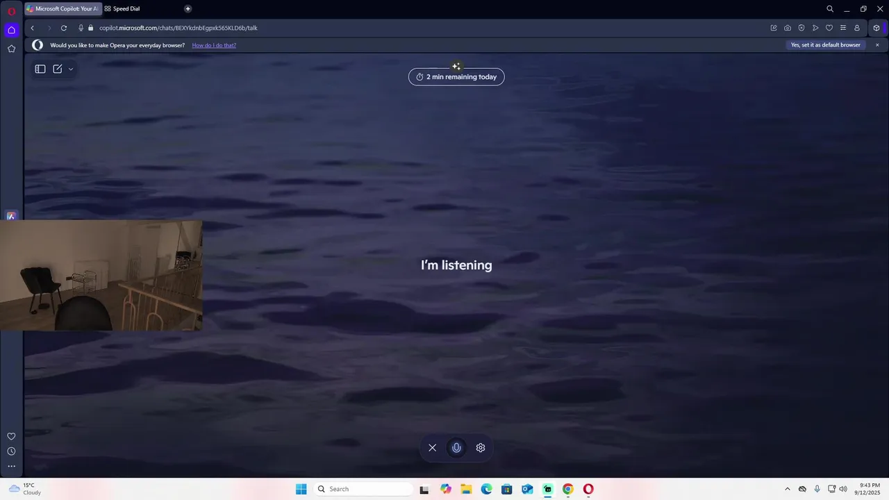The width and height of the screenshot is (889, 500).
Task: Go forward with the forward arrow
Action: coord(49,28)
